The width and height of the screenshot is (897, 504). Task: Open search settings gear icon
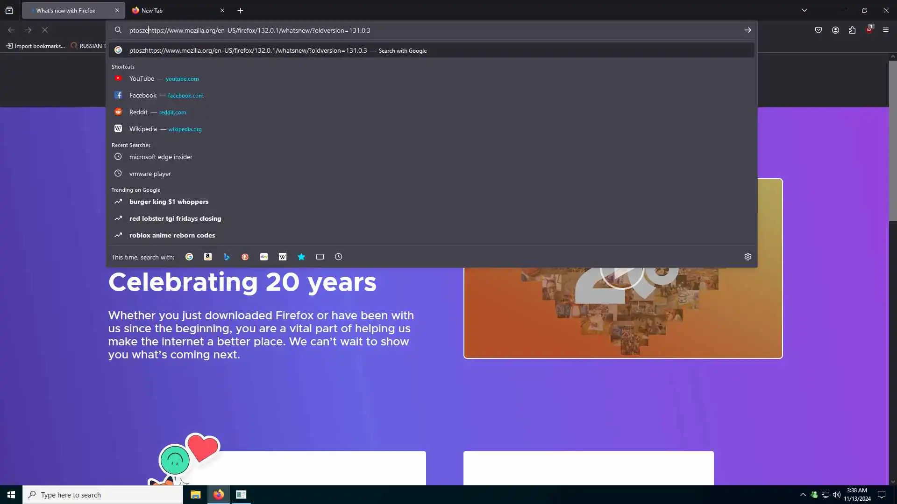click(747, 257)
